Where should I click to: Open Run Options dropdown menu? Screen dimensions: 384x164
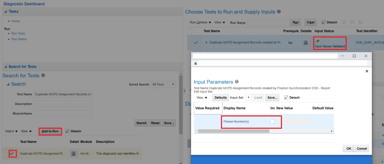click(x=201, y=22)
